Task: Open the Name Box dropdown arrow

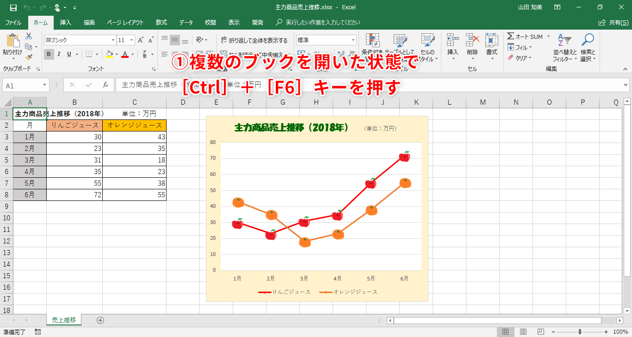Action: (44, 85)
